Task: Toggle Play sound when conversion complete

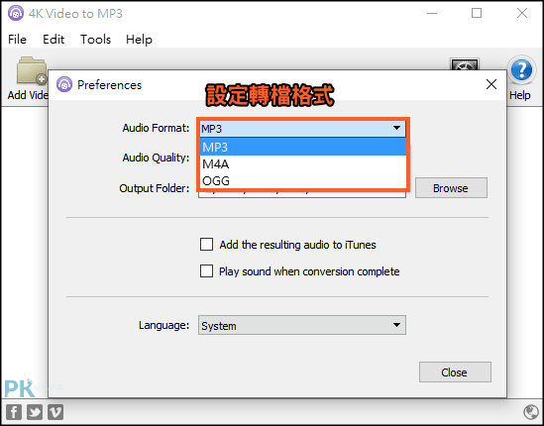Action: (206, 270)
